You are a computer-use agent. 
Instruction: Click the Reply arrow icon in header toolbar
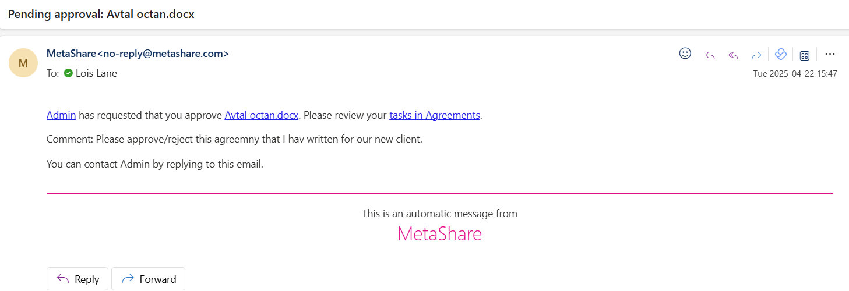pyautogui.click(x=710, y=55)
